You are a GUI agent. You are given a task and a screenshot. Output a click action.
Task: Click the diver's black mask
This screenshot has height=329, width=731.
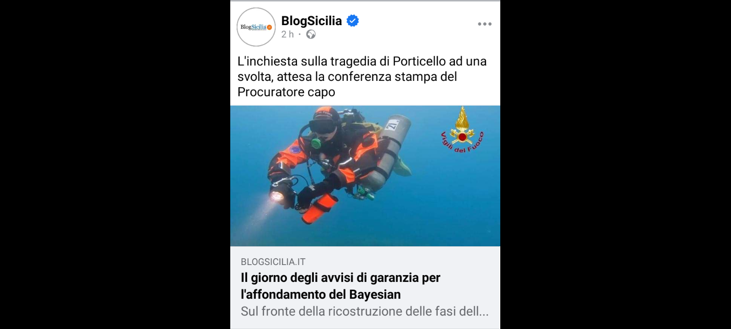point(323,126)
